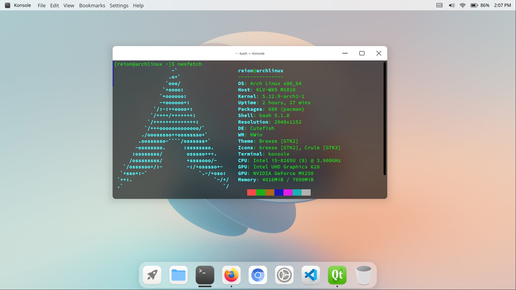Click the Bookmarks menu in Konsole
Viewport: 516px width, 290px height.
pos(92,5)
